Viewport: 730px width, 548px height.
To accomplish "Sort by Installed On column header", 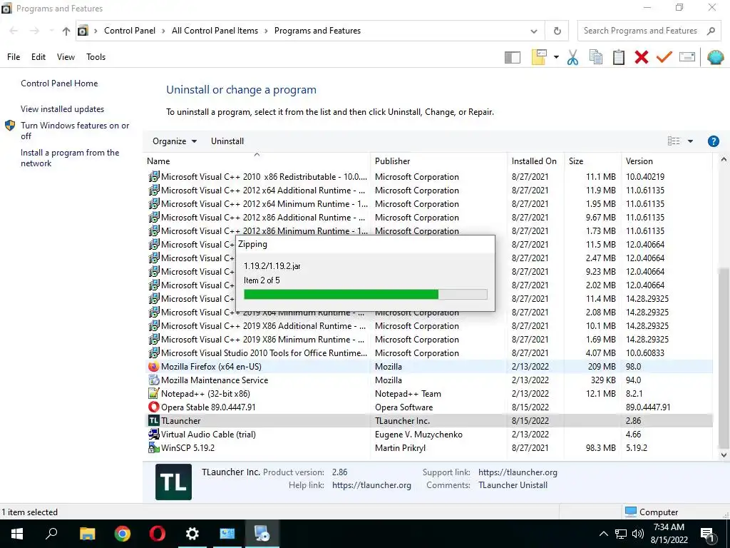I will click(x=534, y=161).
